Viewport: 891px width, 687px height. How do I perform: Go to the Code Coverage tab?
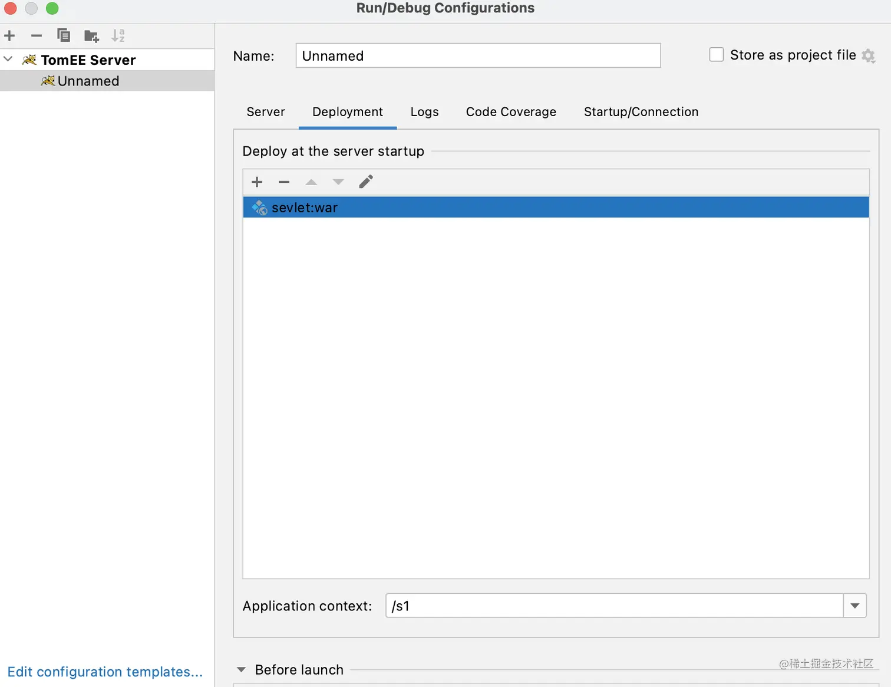[511, 112]
